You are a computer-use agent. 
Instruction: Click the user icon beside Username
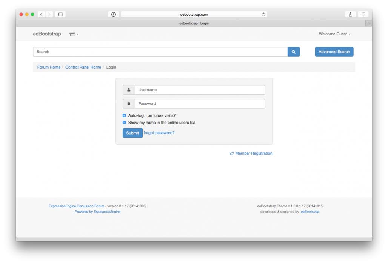[129, 90]
